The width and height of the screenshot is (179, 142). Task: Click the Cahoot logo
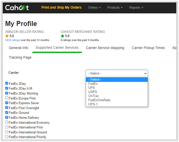point(17,8)
